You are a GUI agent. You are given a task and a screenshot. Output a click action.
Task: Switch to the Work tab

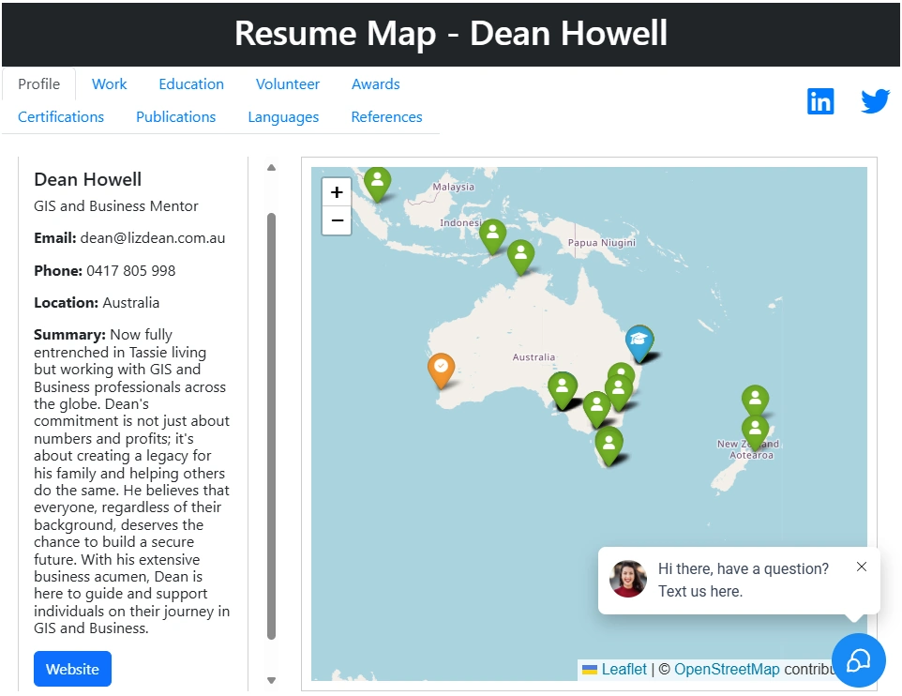pyautogui.click(x=109, y=83)
